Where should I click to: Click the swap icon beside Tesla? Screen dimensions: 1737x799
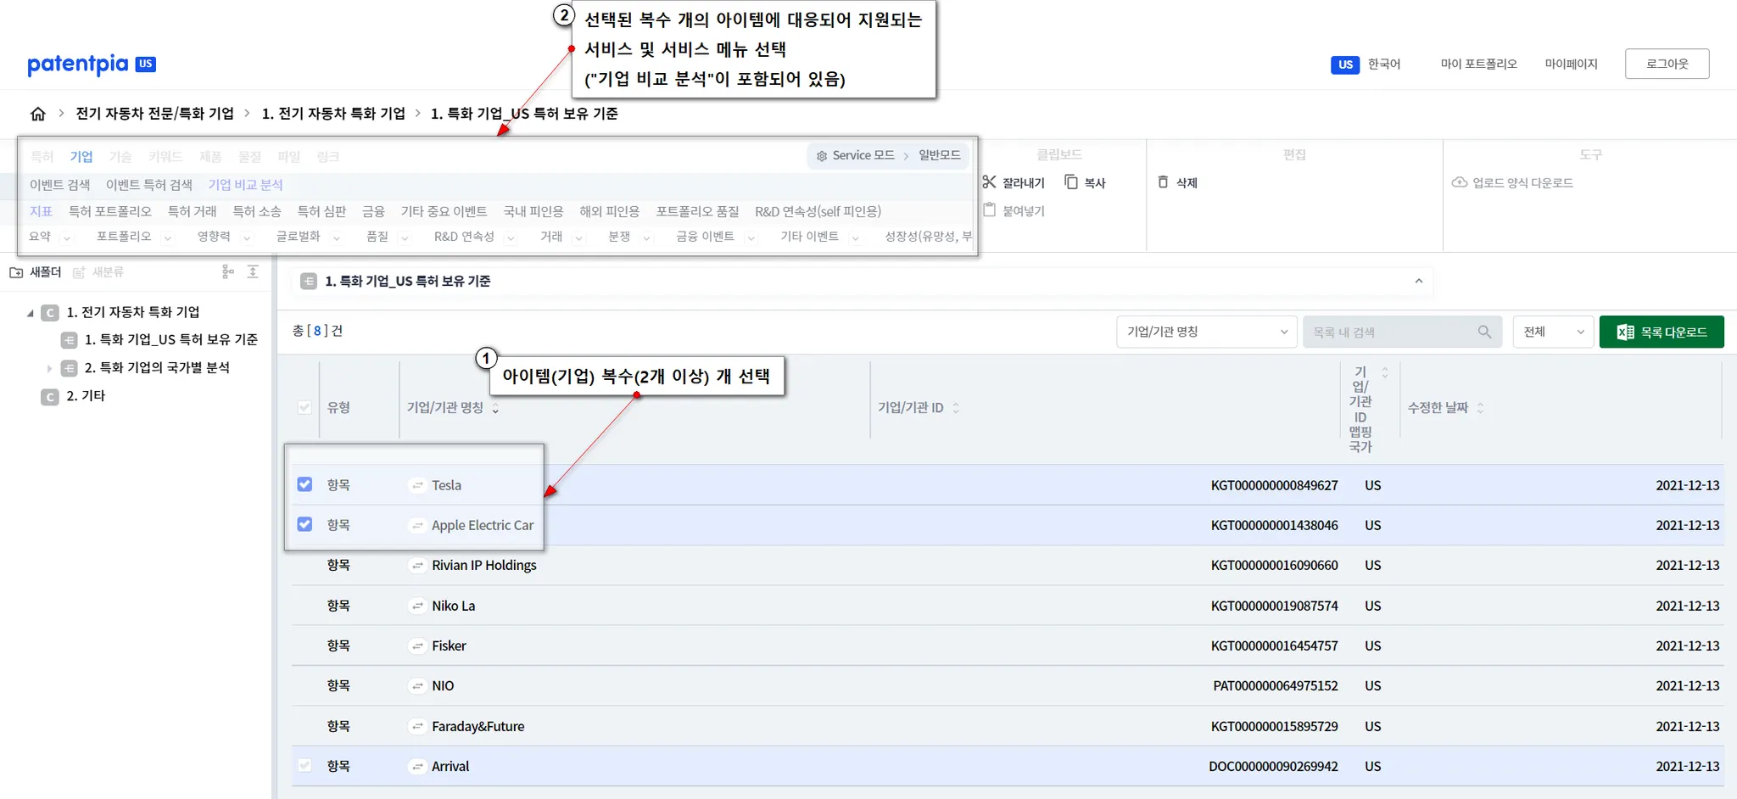pyautogui.click(x=417, y=485)
